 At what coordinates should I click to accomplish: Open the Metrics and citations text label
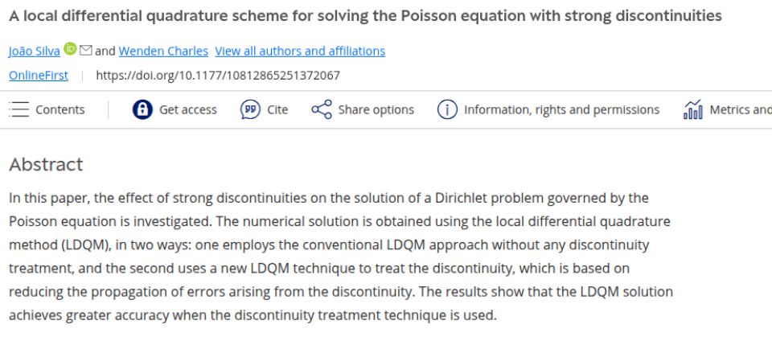pyautogui.click(x=740, y=109)
